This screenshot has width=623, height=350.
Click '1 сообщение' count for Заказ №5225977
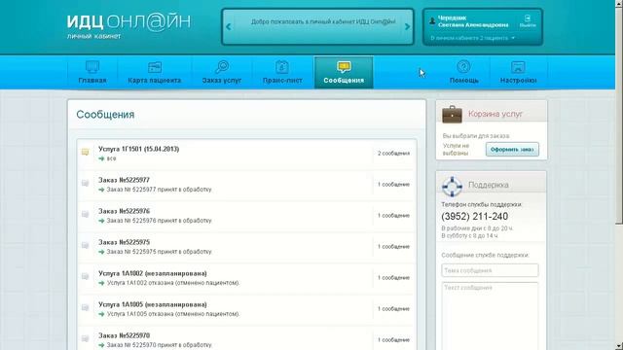click(x=393, y=185)
